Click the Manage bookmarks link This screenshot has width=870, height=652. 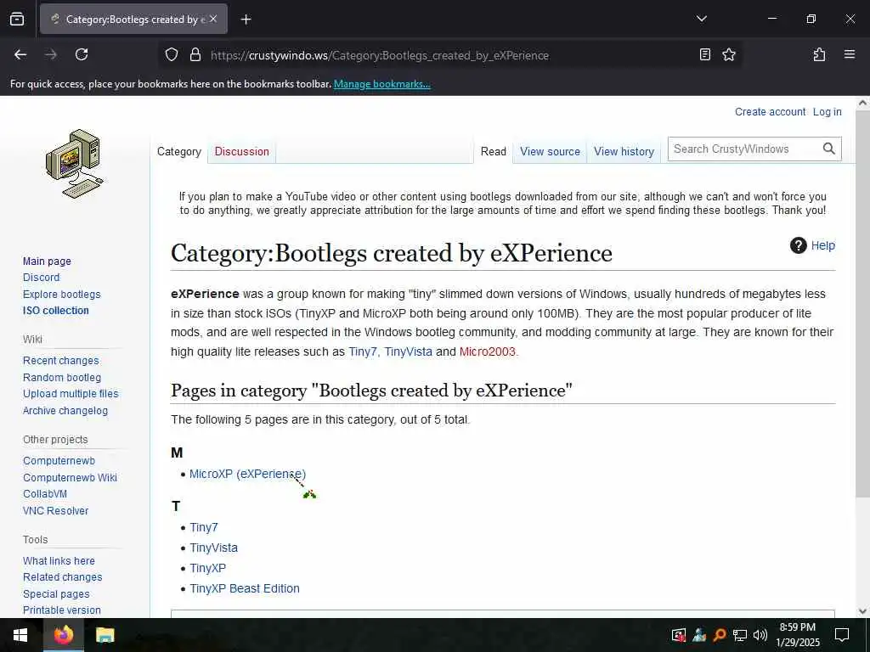click(381, 84)
